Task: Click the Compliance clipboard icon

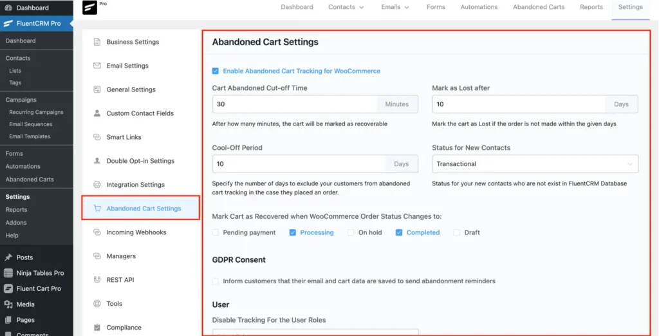Action: point(97,327)
